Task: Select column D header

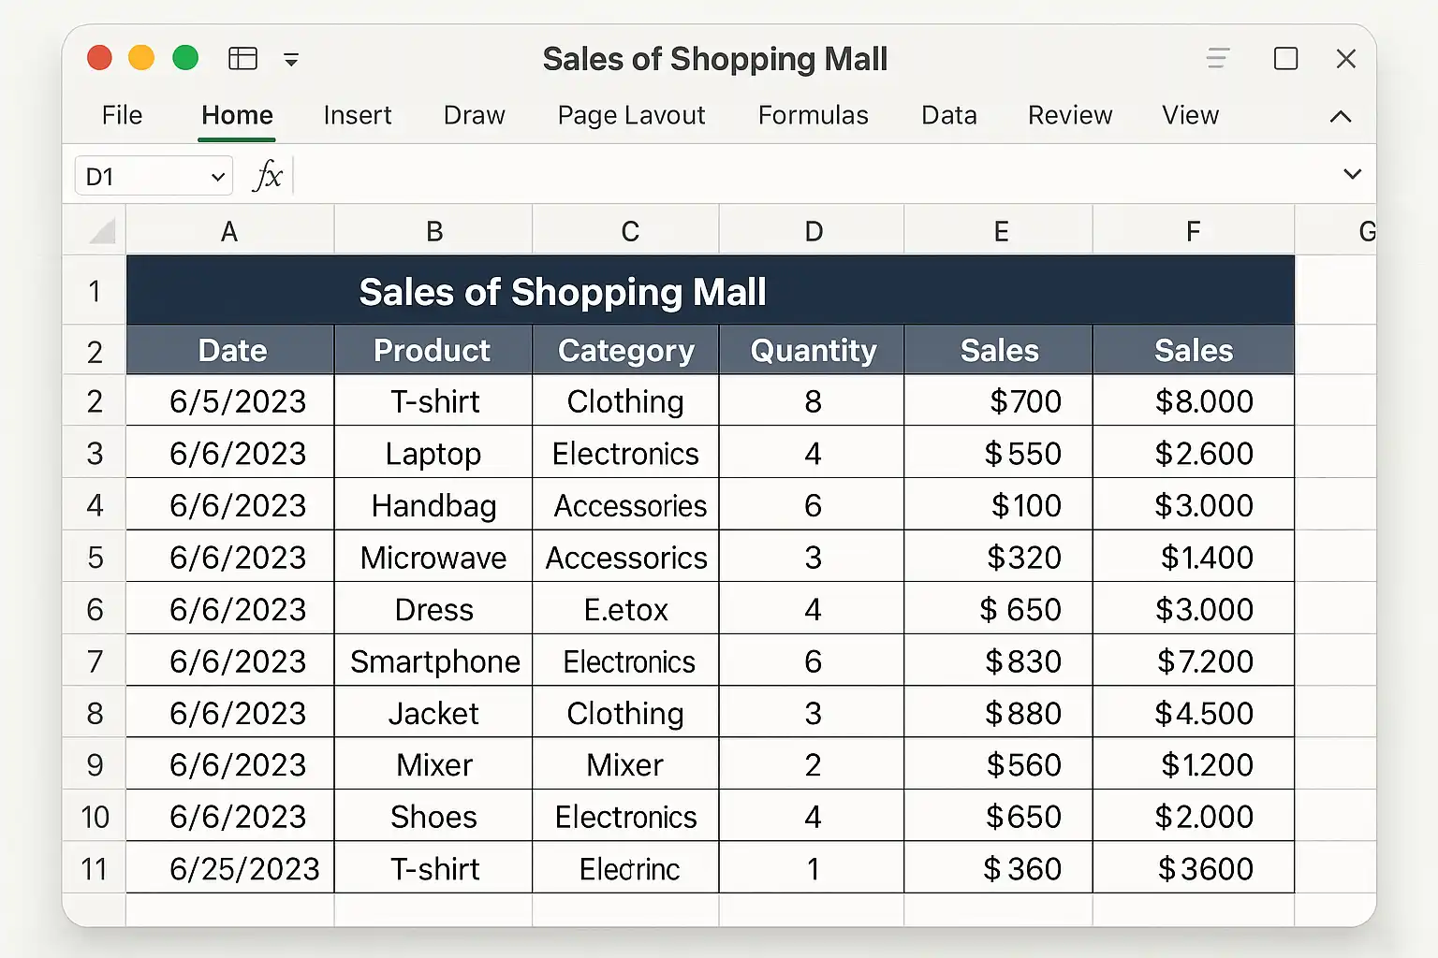Action: (813, 231)
